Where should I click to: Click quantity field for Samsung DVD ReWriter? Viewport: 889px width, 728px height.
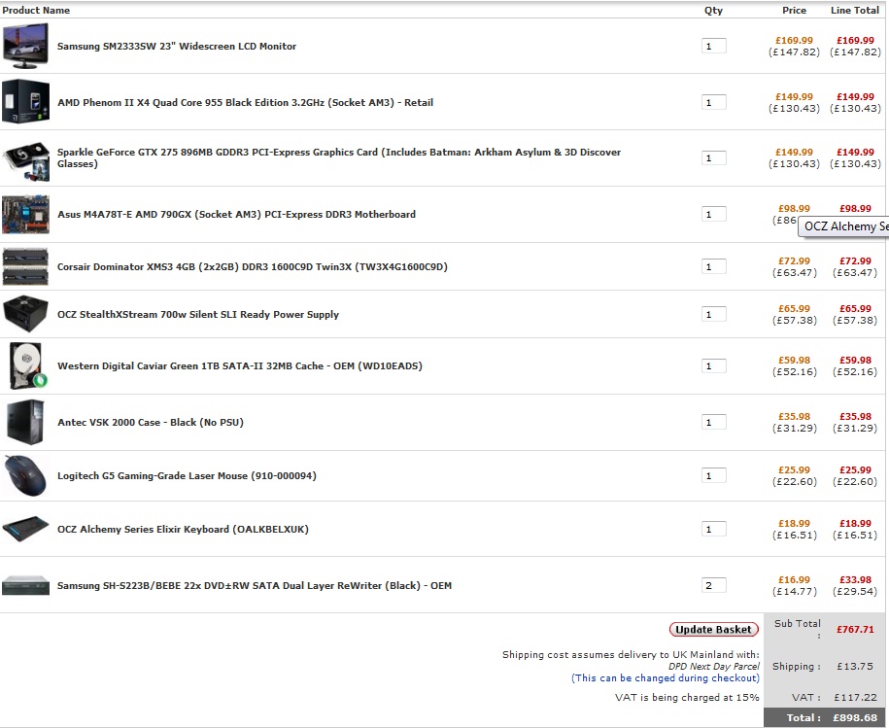[714, 585]
